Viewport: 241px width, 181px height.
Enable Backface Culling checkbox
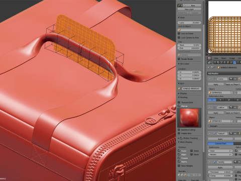tap(179, 130)
